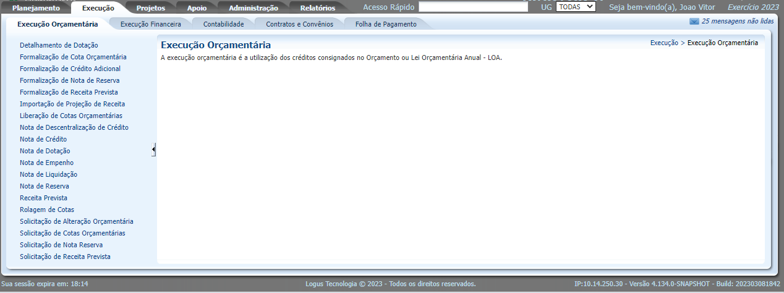
Task: Click Nota de Empenho in sidebar
Action: click(46, 163)
